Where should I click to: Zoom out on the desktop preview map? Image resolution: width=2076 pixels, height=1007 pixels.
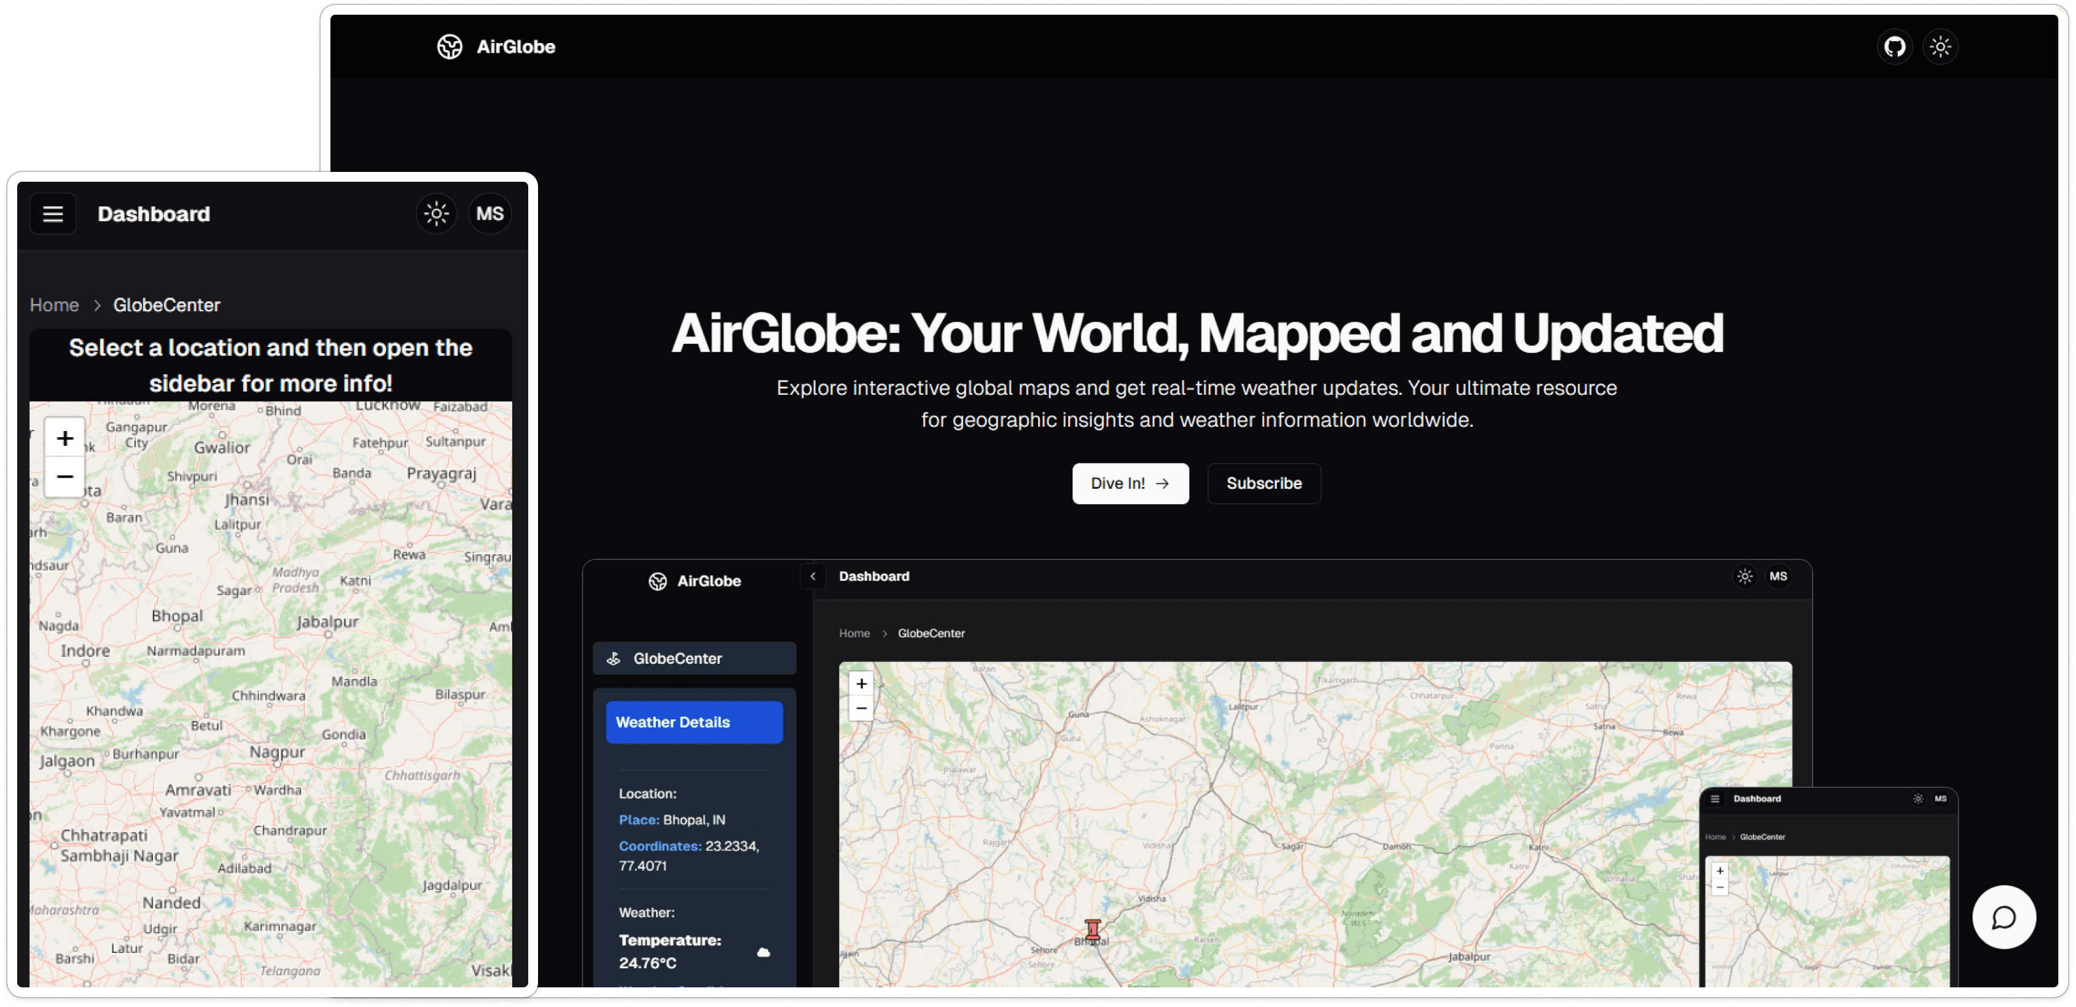[860, 708]
